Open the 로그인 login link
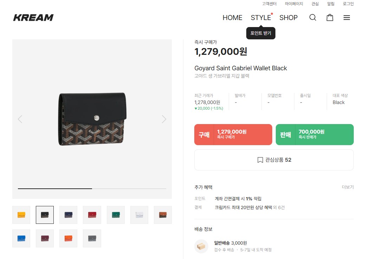 coord(348,4)
